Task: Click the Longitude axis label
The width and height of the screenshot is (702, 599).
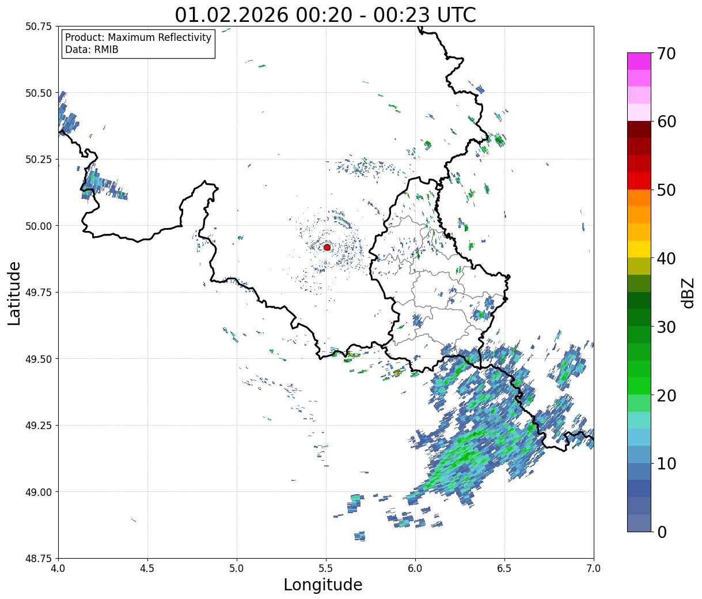Action: tap(323, 585)
